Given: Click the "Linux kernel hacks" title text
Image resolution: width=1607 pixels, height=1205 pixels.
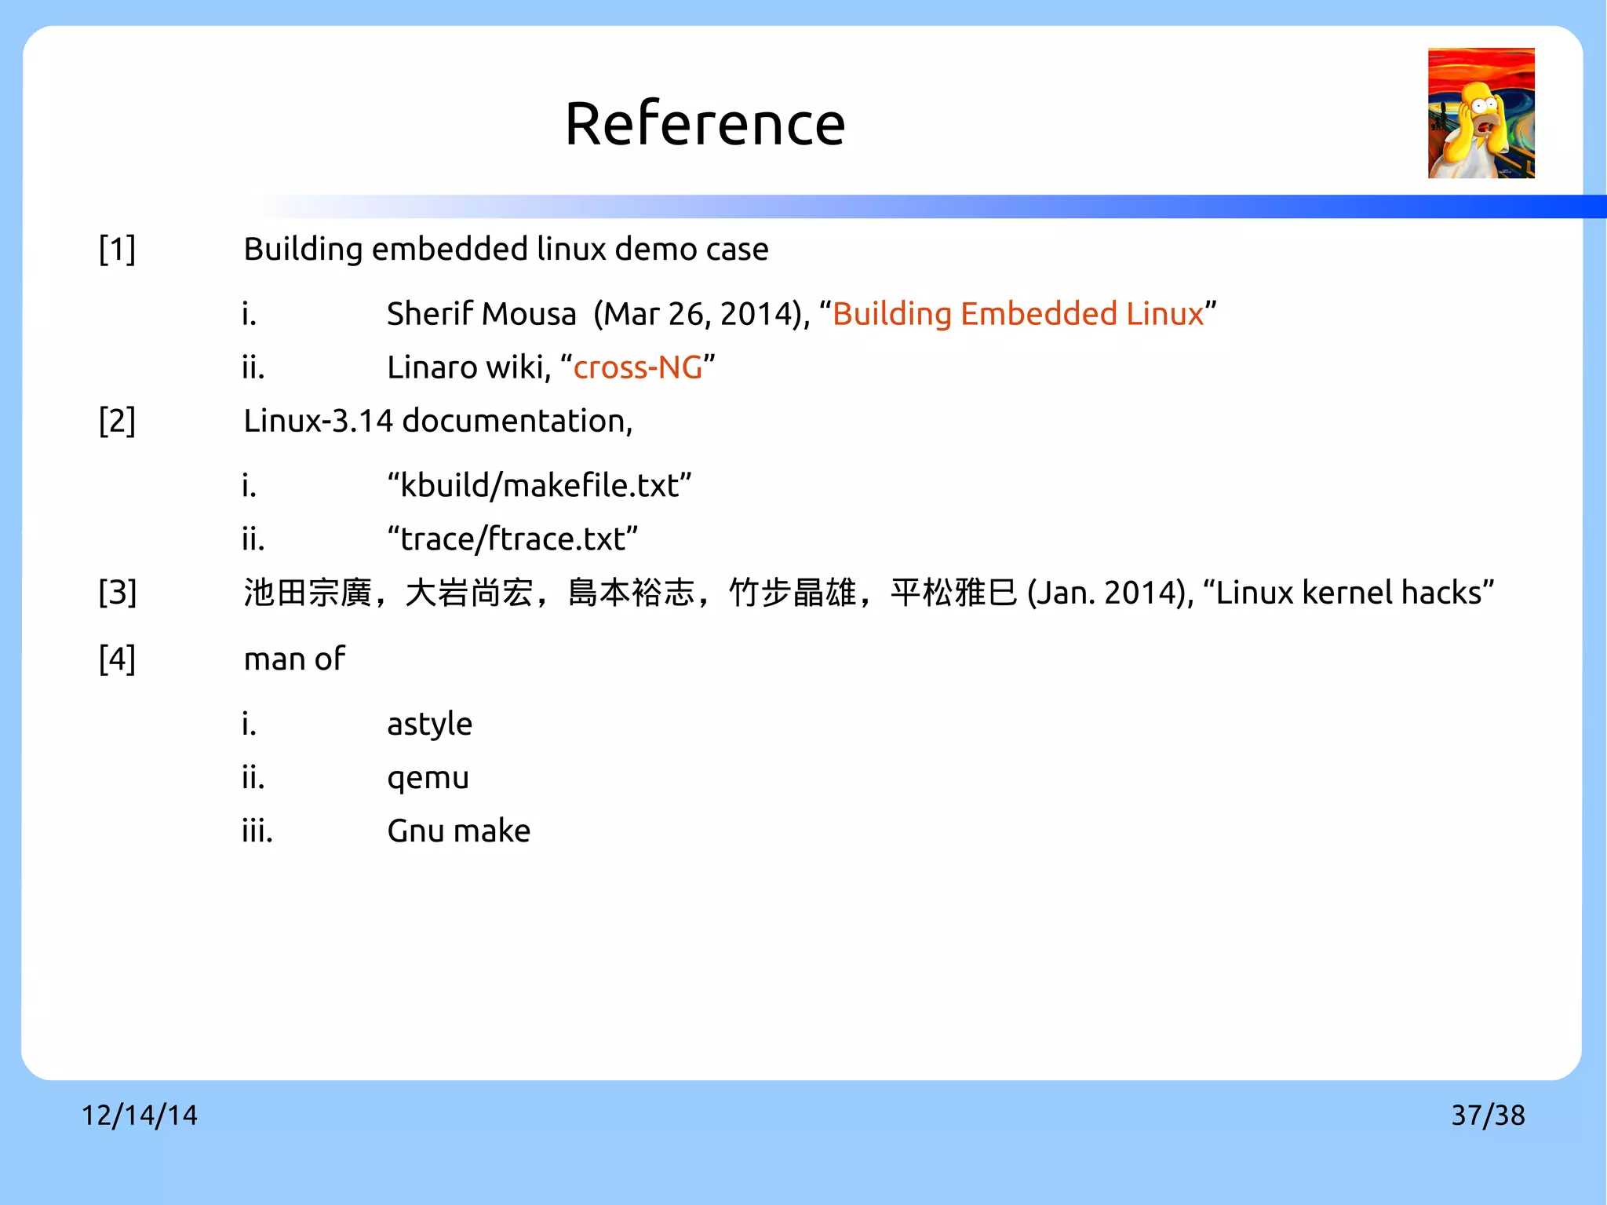Looking at the screenshot, I should point(1348,593).
